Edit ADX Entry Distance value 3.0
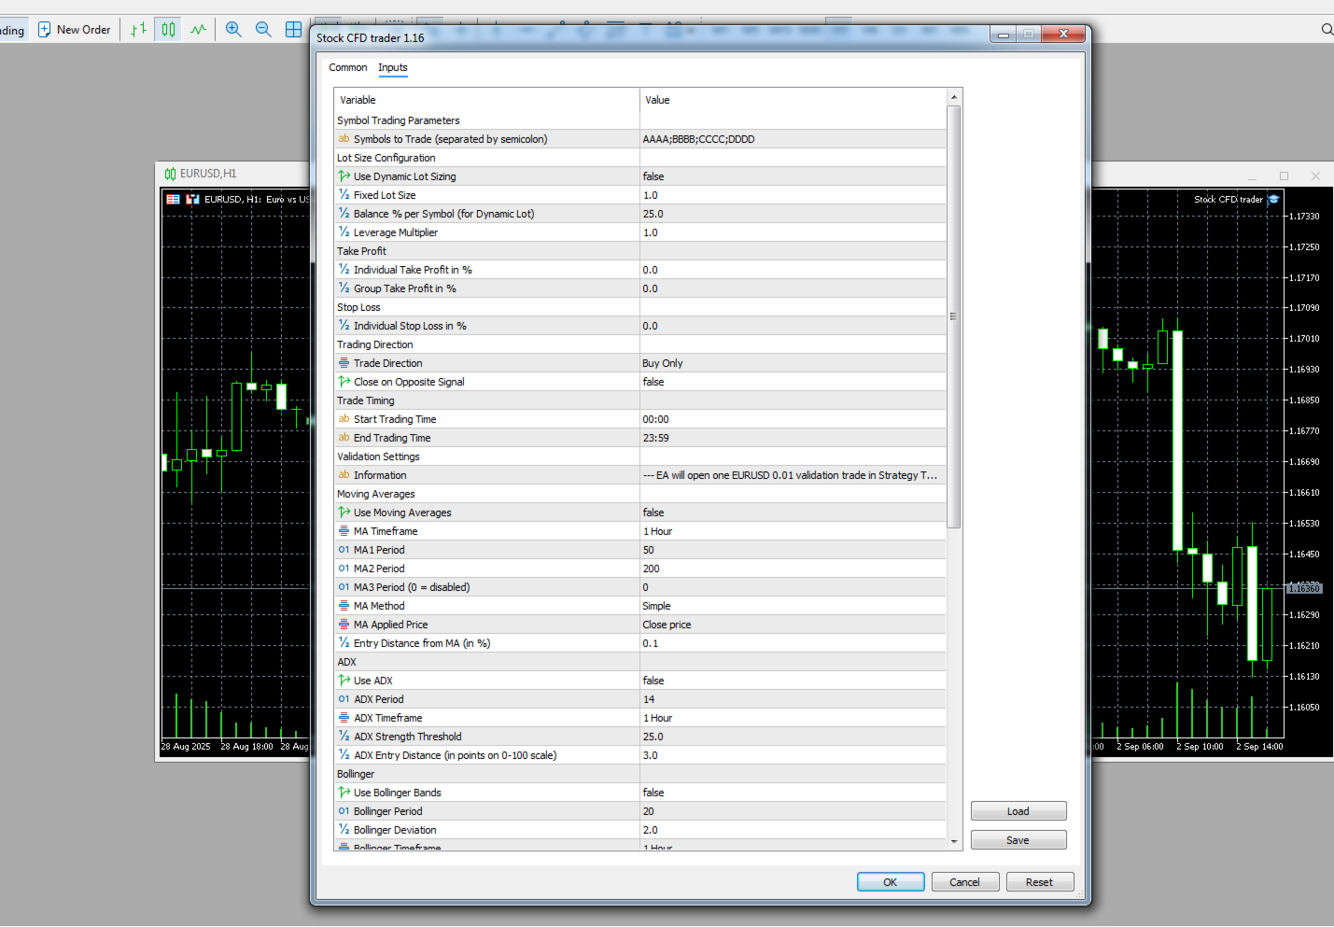The width and height of the screenshot is (1334, 927). coord(793,755)
